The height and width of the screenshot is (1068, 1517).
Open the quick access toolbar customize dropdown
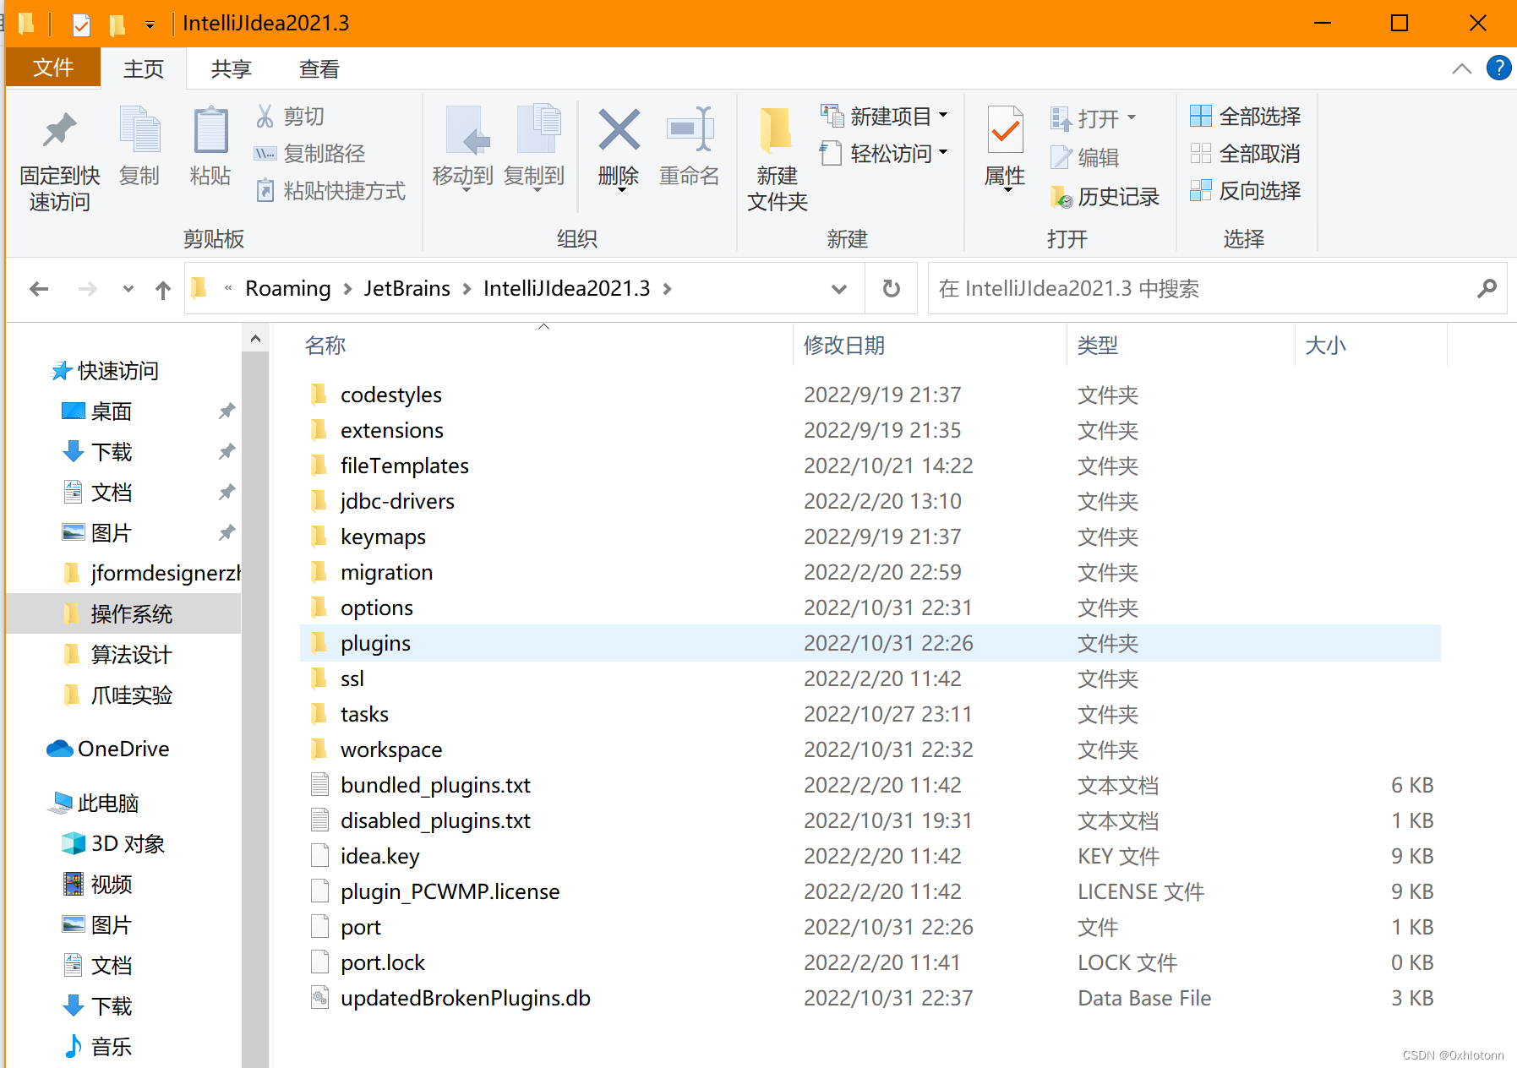point(150,25)
